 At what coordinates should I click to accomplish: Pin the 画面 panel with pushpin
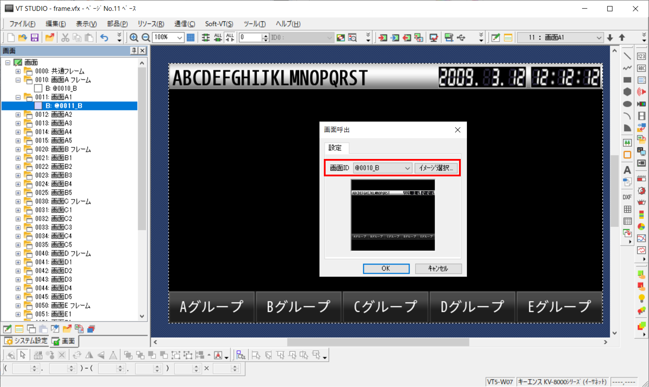coord(134,51)
